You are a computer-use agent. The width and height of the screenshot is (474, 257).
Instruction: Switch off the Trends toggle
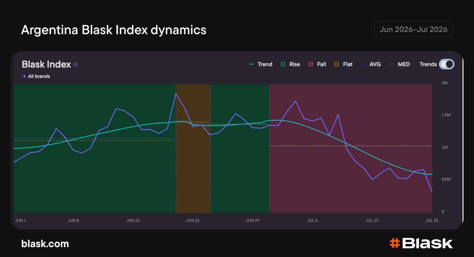pyautogui.click(x=447, y=64)
